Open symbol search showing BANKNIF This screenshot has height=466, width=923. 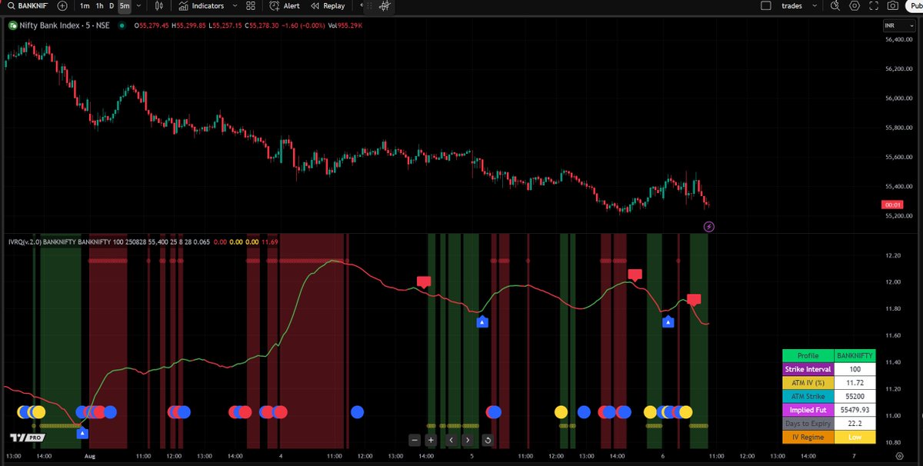pyautogui.click(x=27, y=5)
